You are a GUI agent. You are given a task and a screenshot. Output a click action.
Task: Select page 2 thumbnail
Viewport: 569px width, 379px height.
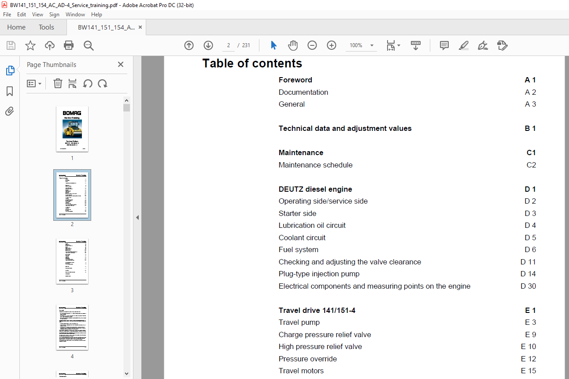(72, 195)
